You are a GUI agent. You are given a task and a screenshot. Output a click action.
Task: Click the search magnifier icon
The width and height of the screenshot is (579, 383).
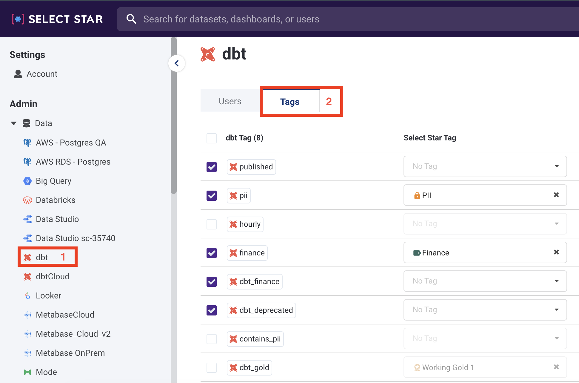coord(131,19)
